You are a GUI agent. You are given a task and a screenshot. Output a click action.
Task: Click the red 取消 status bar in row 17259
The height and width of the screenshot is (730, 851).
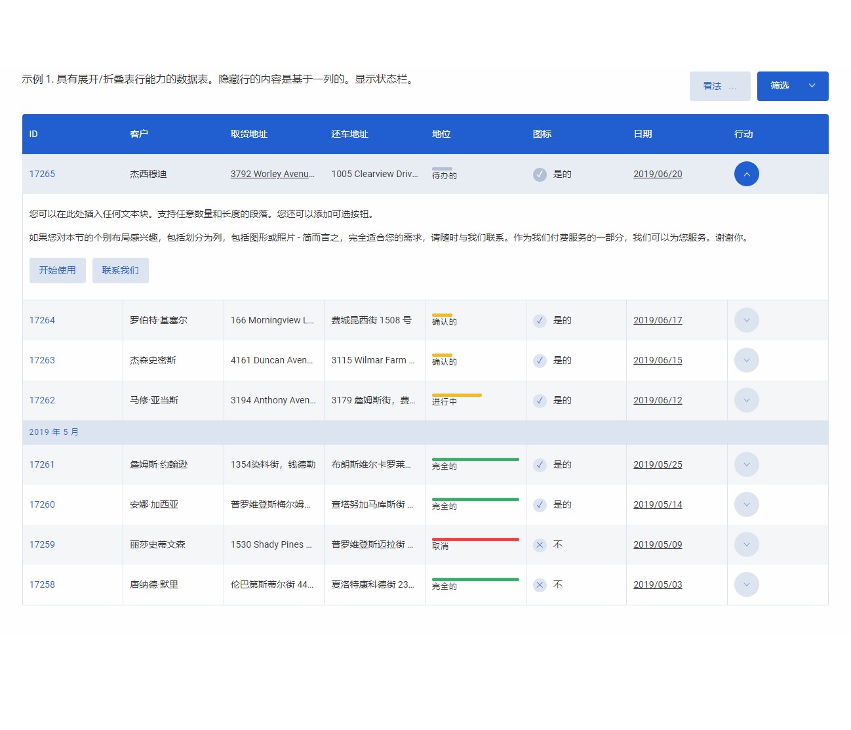(x=475, y=539)
